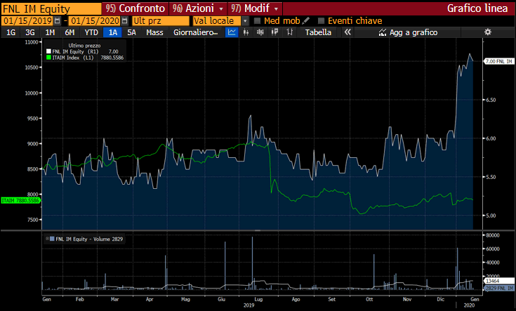Select the 6M time range tab
516x311 pixels.
pyautogui.click(x=70, y=32)
